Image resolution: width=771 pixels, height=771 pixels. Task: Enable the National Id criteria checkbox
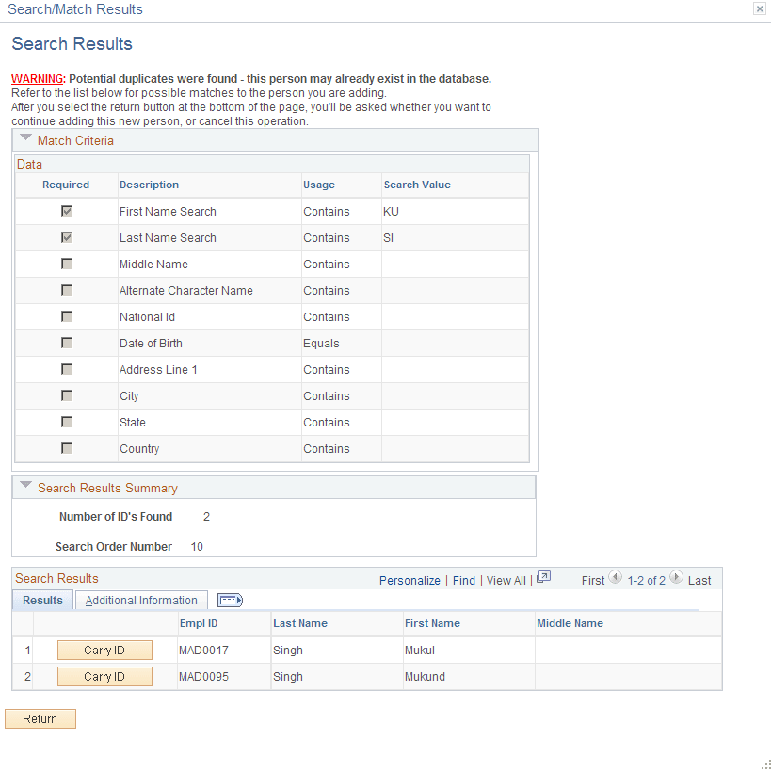[66, 316]
